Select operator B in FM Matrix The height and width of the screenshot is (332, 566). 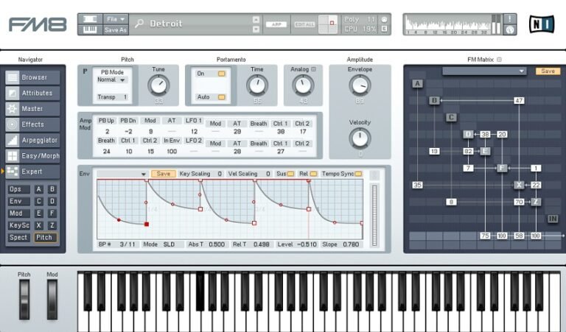(x=434, y=101)
